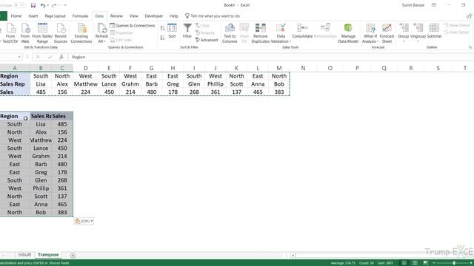The width and height of the screenshot is (474, 266).
Task: Click Clear in Sort & Filter
Action: pos(202,26)
